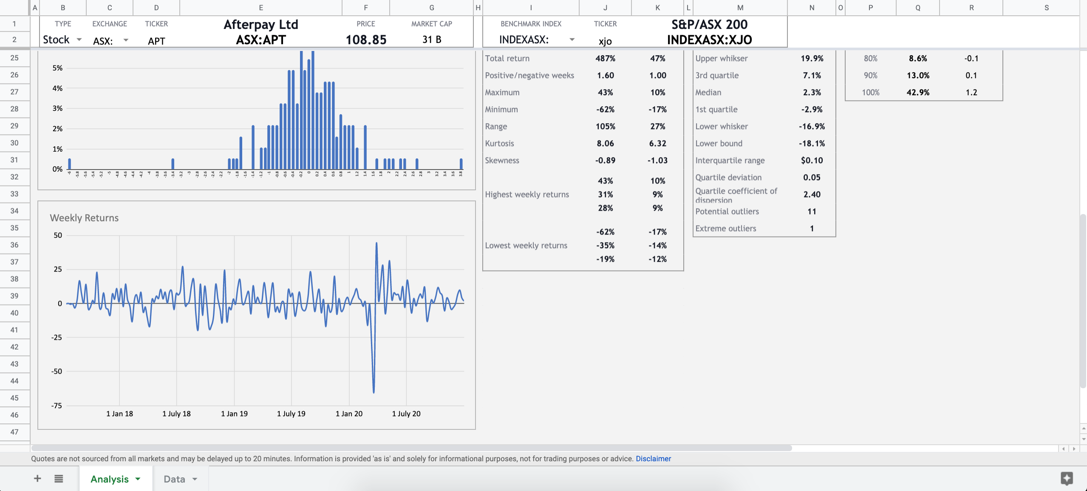Open the INDEXASX: benchmark index dropdown

coord(572,40)
